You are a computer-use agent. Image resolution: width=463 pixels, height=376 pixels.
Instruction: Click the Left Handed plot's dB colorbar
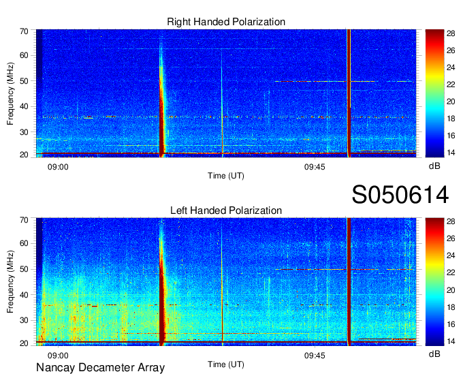point(434,282)
